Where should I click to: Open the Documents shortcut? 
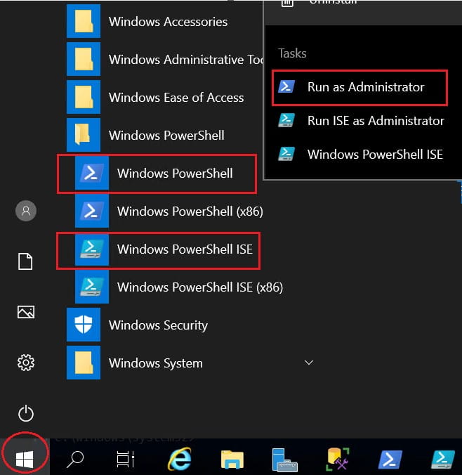(x=25, y=261)
